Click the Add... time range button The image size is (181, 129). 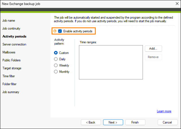click(x=153, y=48)
